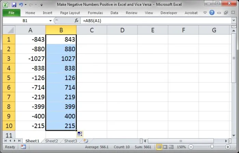Close the workbook window inside Excel
The image size is (239, 153).
point(233,13)
